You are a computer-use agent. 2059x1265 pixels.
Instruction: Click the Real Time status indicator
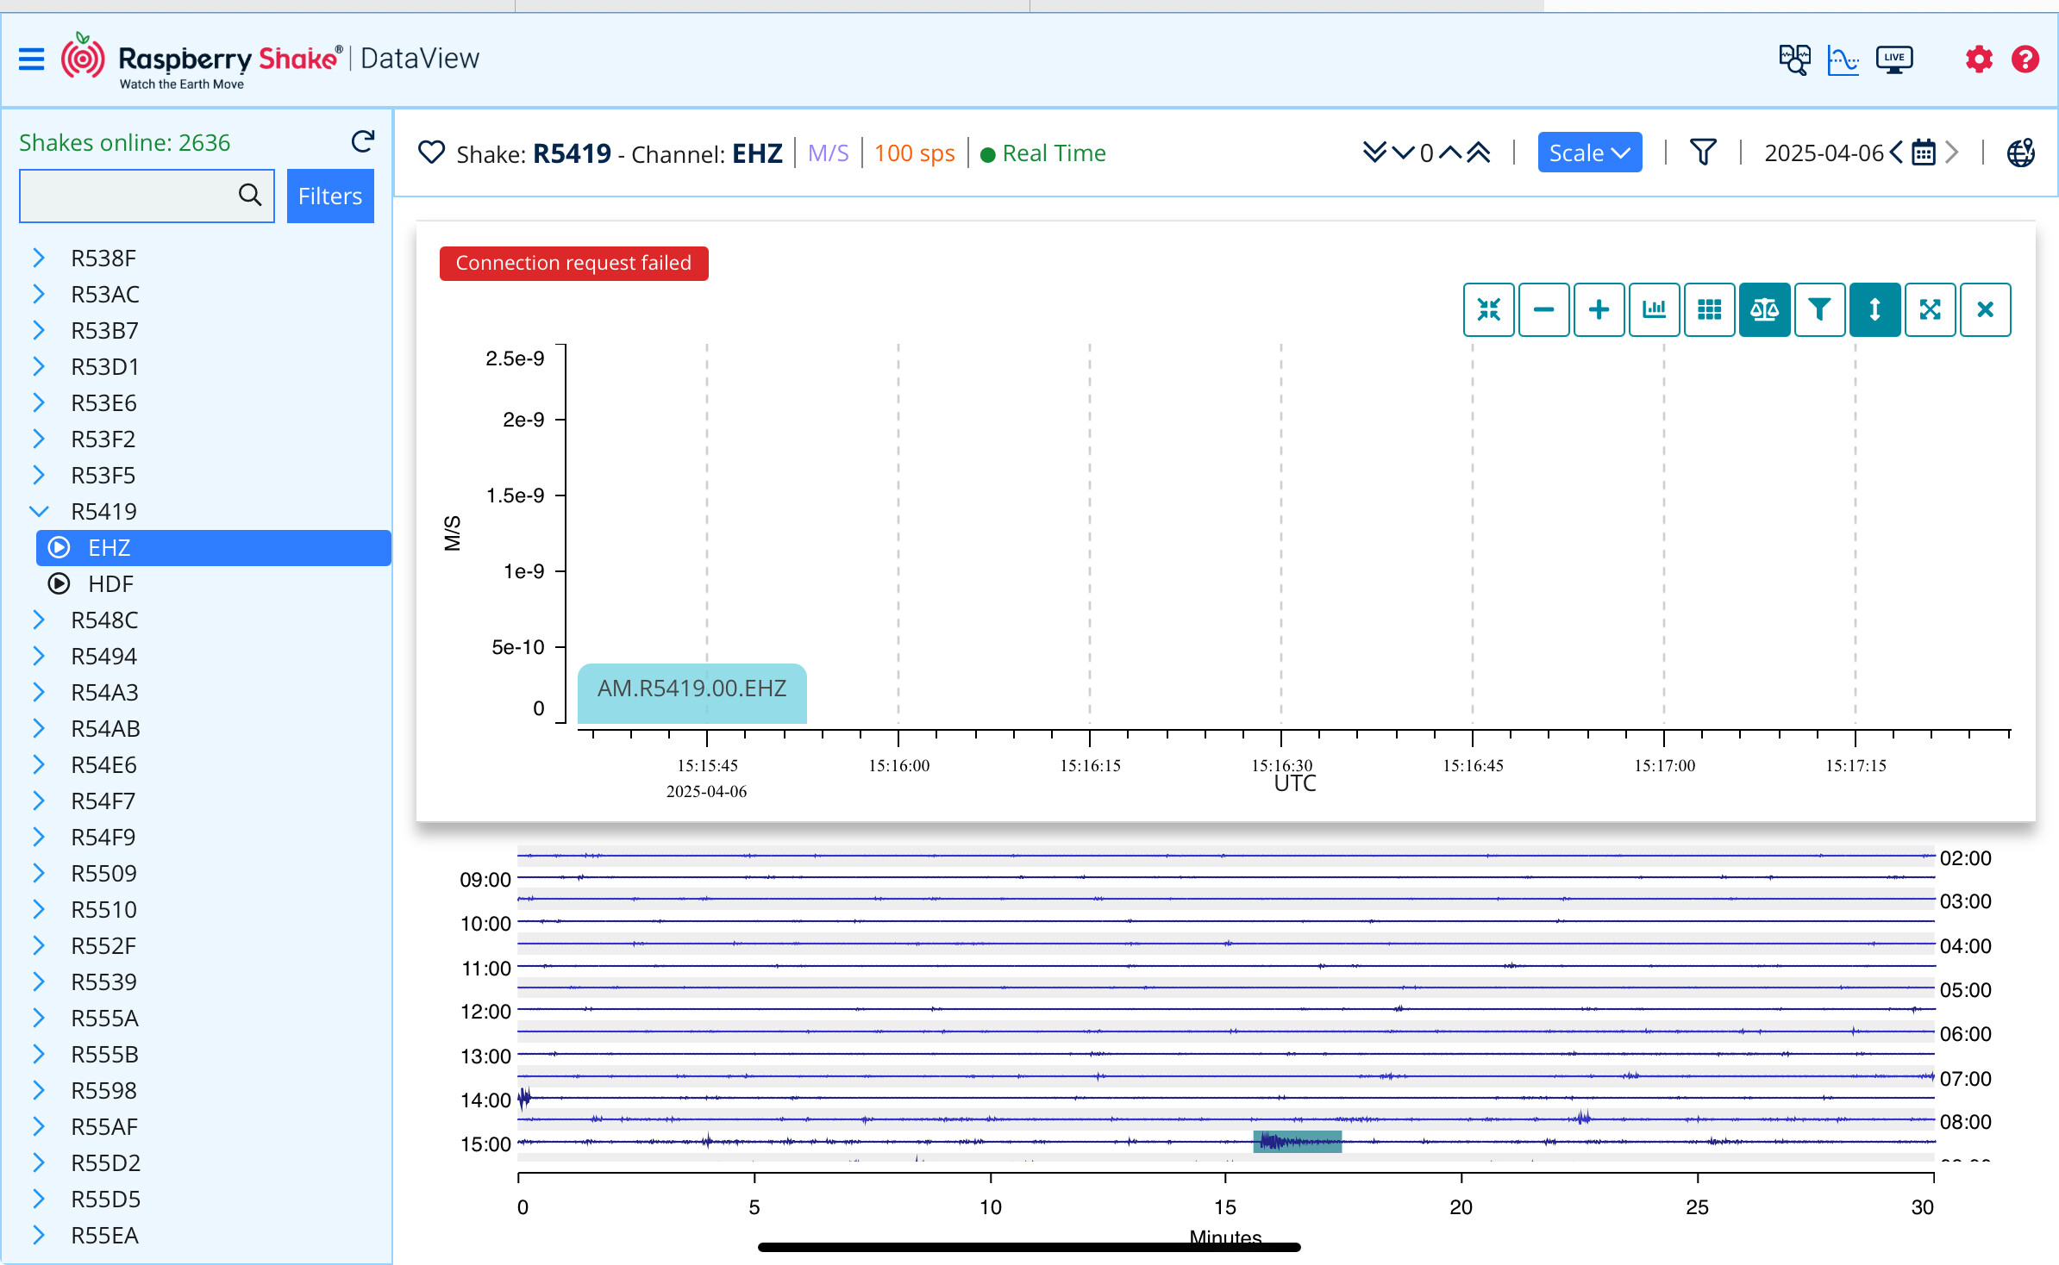(x=1043, y=153)
